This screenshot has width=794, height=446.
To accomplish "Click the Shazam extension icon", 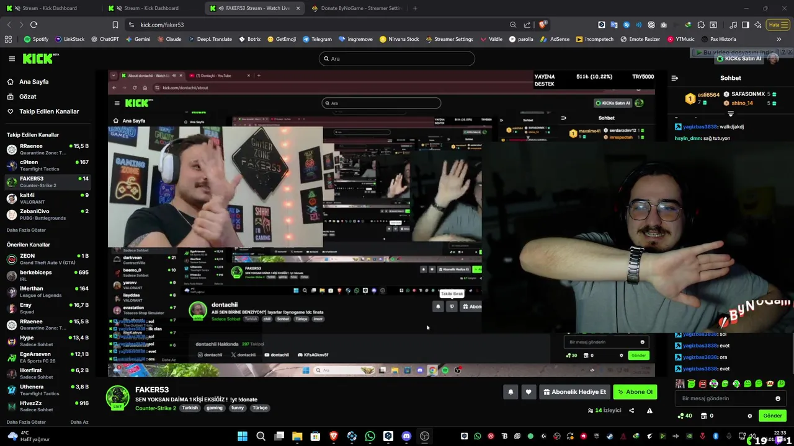I will point(627,25).
